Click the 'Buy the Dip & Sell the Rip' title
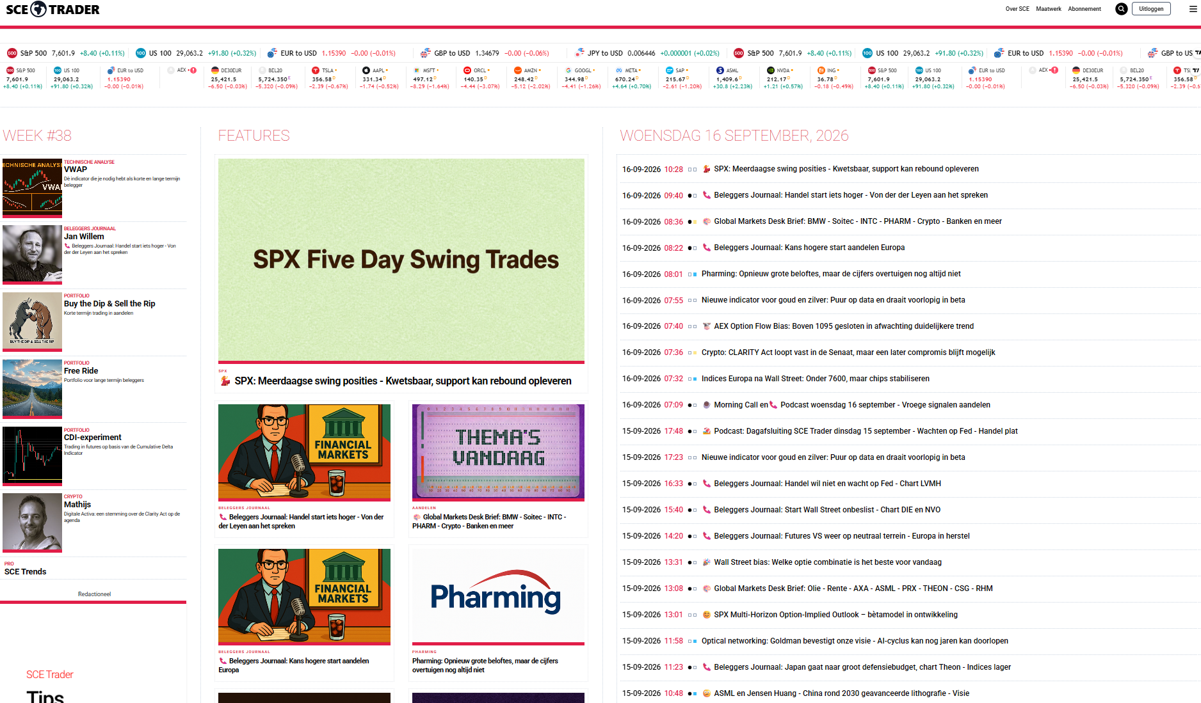 [x=109, y=304]
